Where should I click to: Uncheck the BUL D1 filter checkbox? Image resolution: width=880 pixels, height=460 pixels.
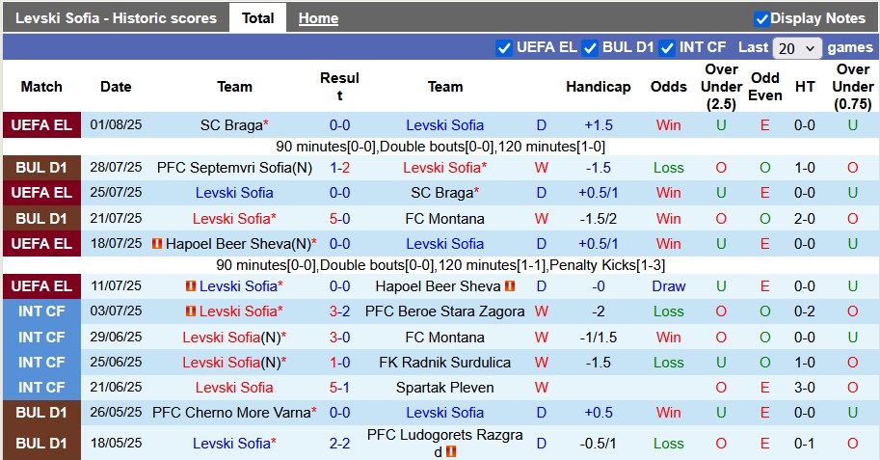pos(591,47)
